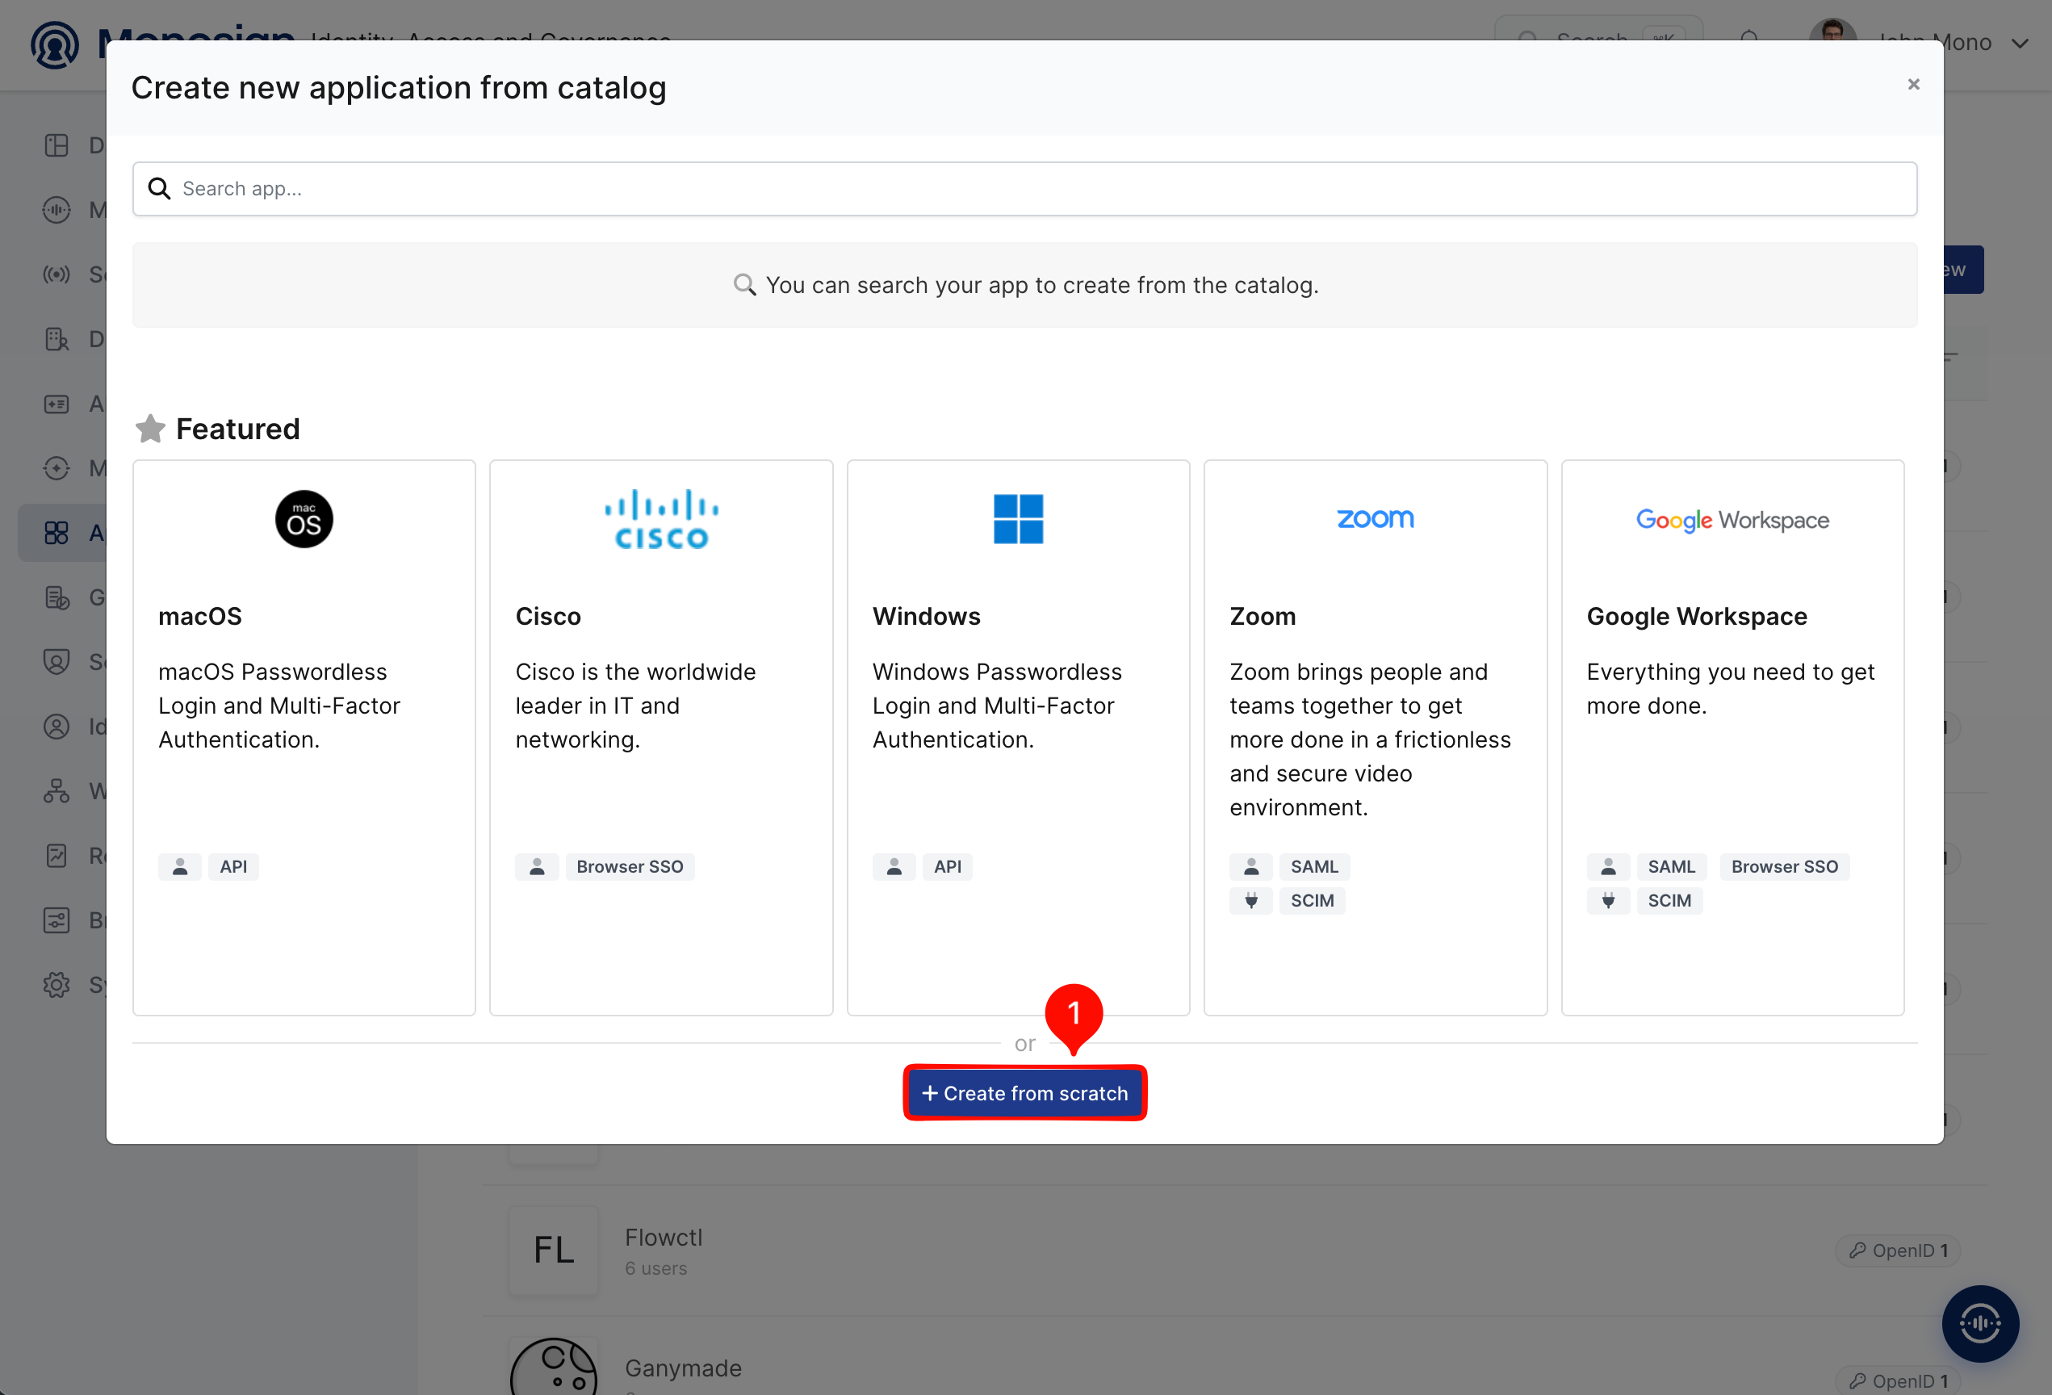The width and height of the screenshot is (2052, 1395).
Task: Select the Zoom logo icon
Action: coord(1375,518)
